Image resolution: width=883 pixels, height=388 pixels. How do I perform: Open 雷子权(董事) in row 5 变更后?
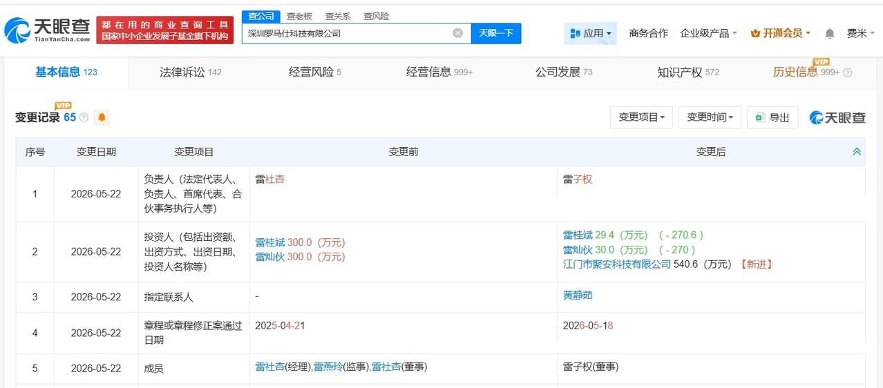[x=591, y=367]
